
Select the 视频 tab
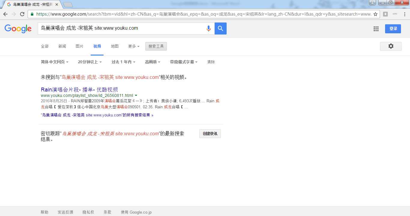point(97,46)
